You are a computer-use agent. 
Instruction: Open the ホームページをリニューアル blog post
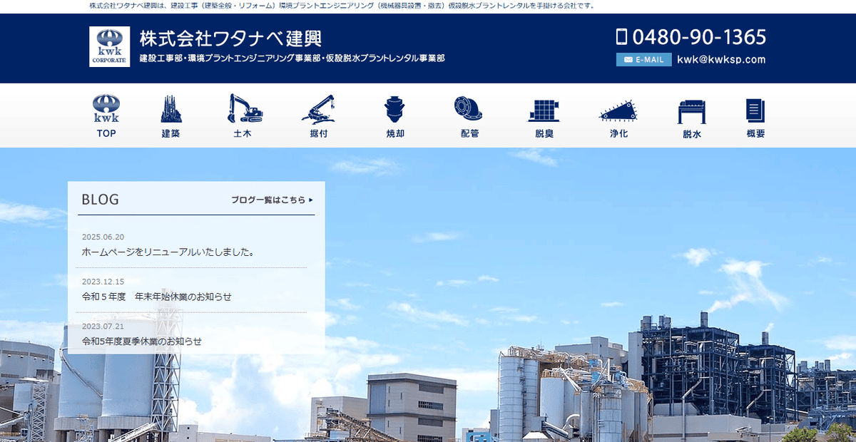167,251
